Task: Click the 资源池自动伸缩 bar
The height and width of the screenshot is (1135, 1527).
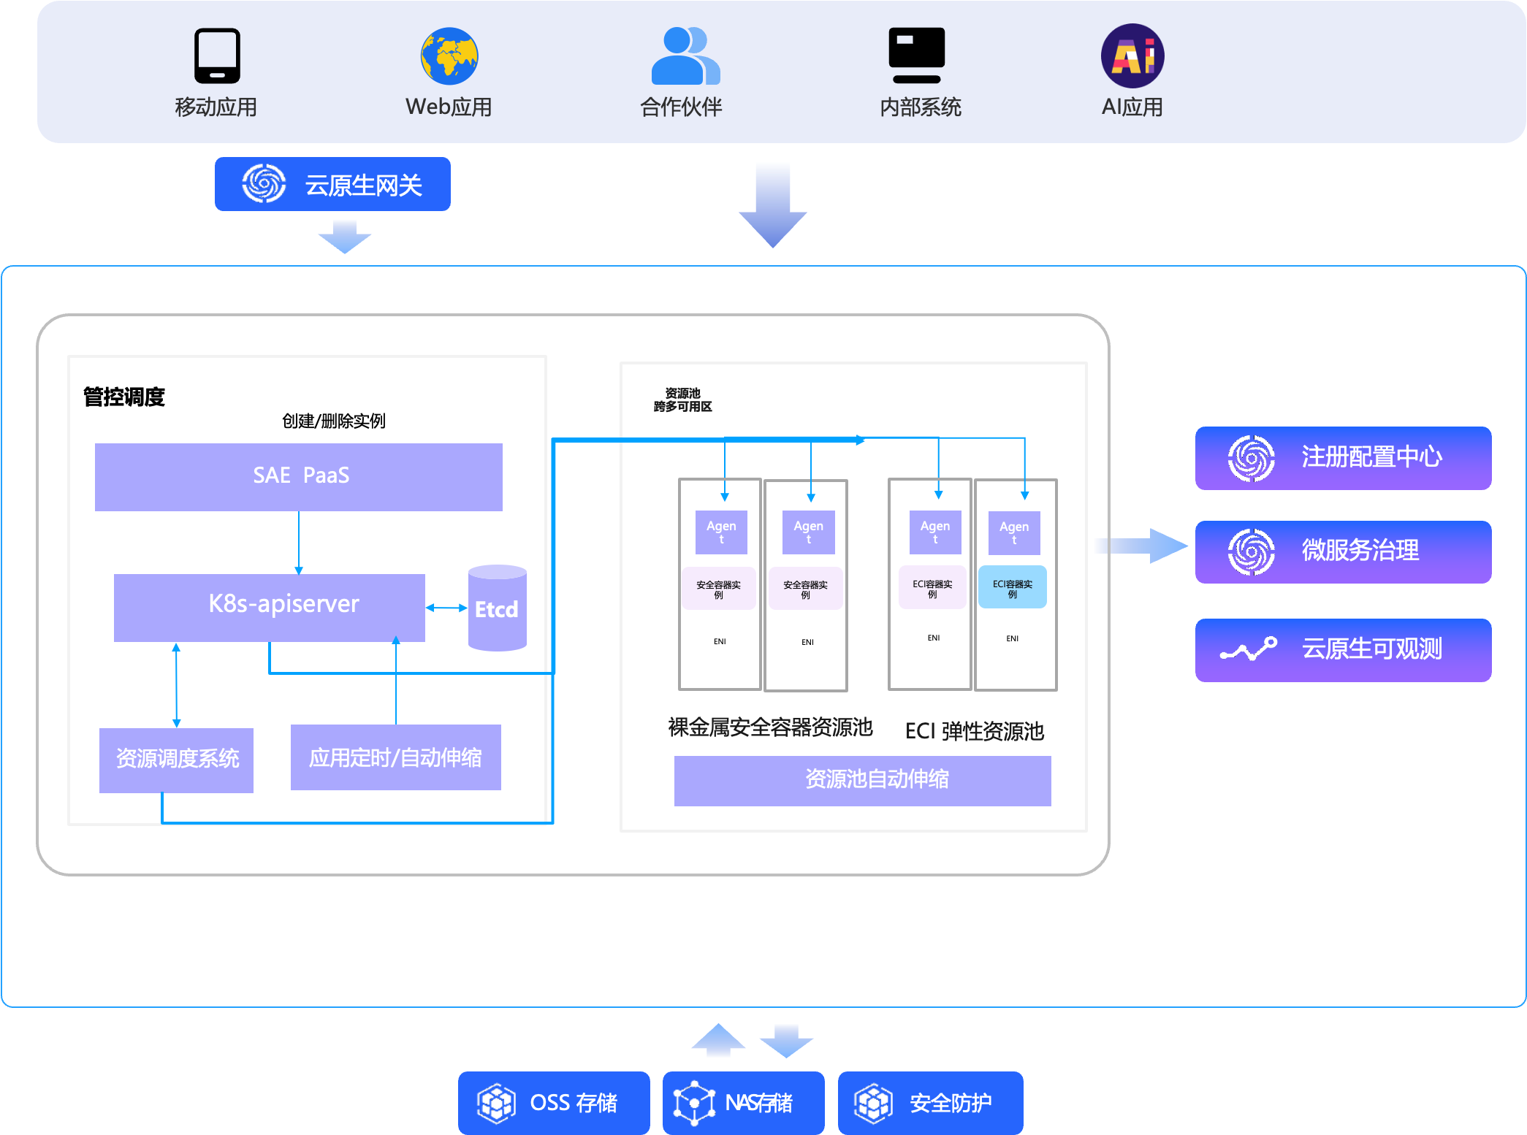Action: [x=861, y=780]
